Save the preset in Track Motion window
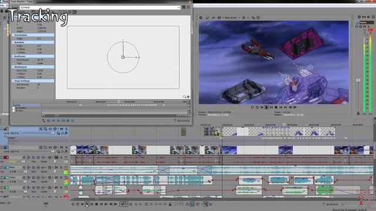The width and height of the screenshot is (376, 211). [184, 7]
